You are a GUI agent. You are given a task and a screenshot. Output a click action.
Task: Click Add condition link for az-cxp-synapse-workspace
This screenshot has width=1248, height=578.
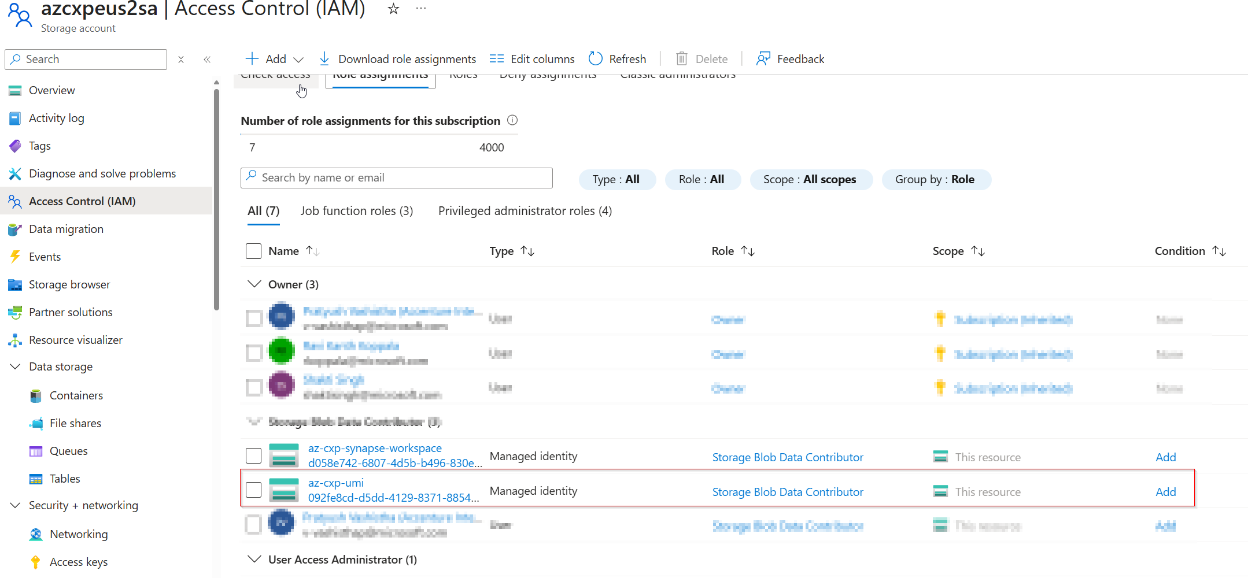point(1166,457)
